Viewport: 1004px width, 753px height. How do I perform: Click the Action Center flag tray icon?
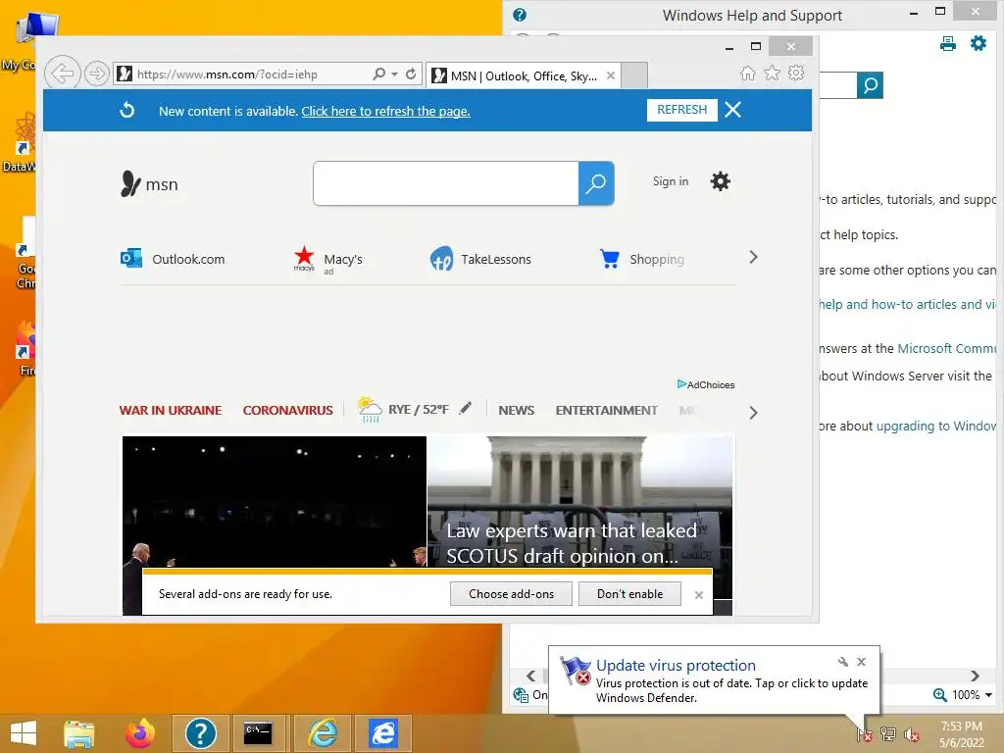coord(865,733)
